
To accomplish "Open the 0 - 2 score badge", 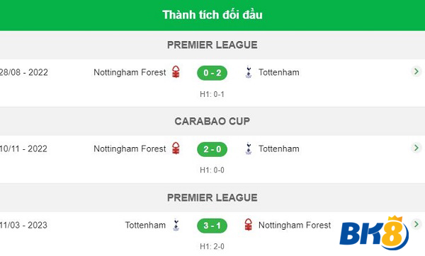I will 212,73.
